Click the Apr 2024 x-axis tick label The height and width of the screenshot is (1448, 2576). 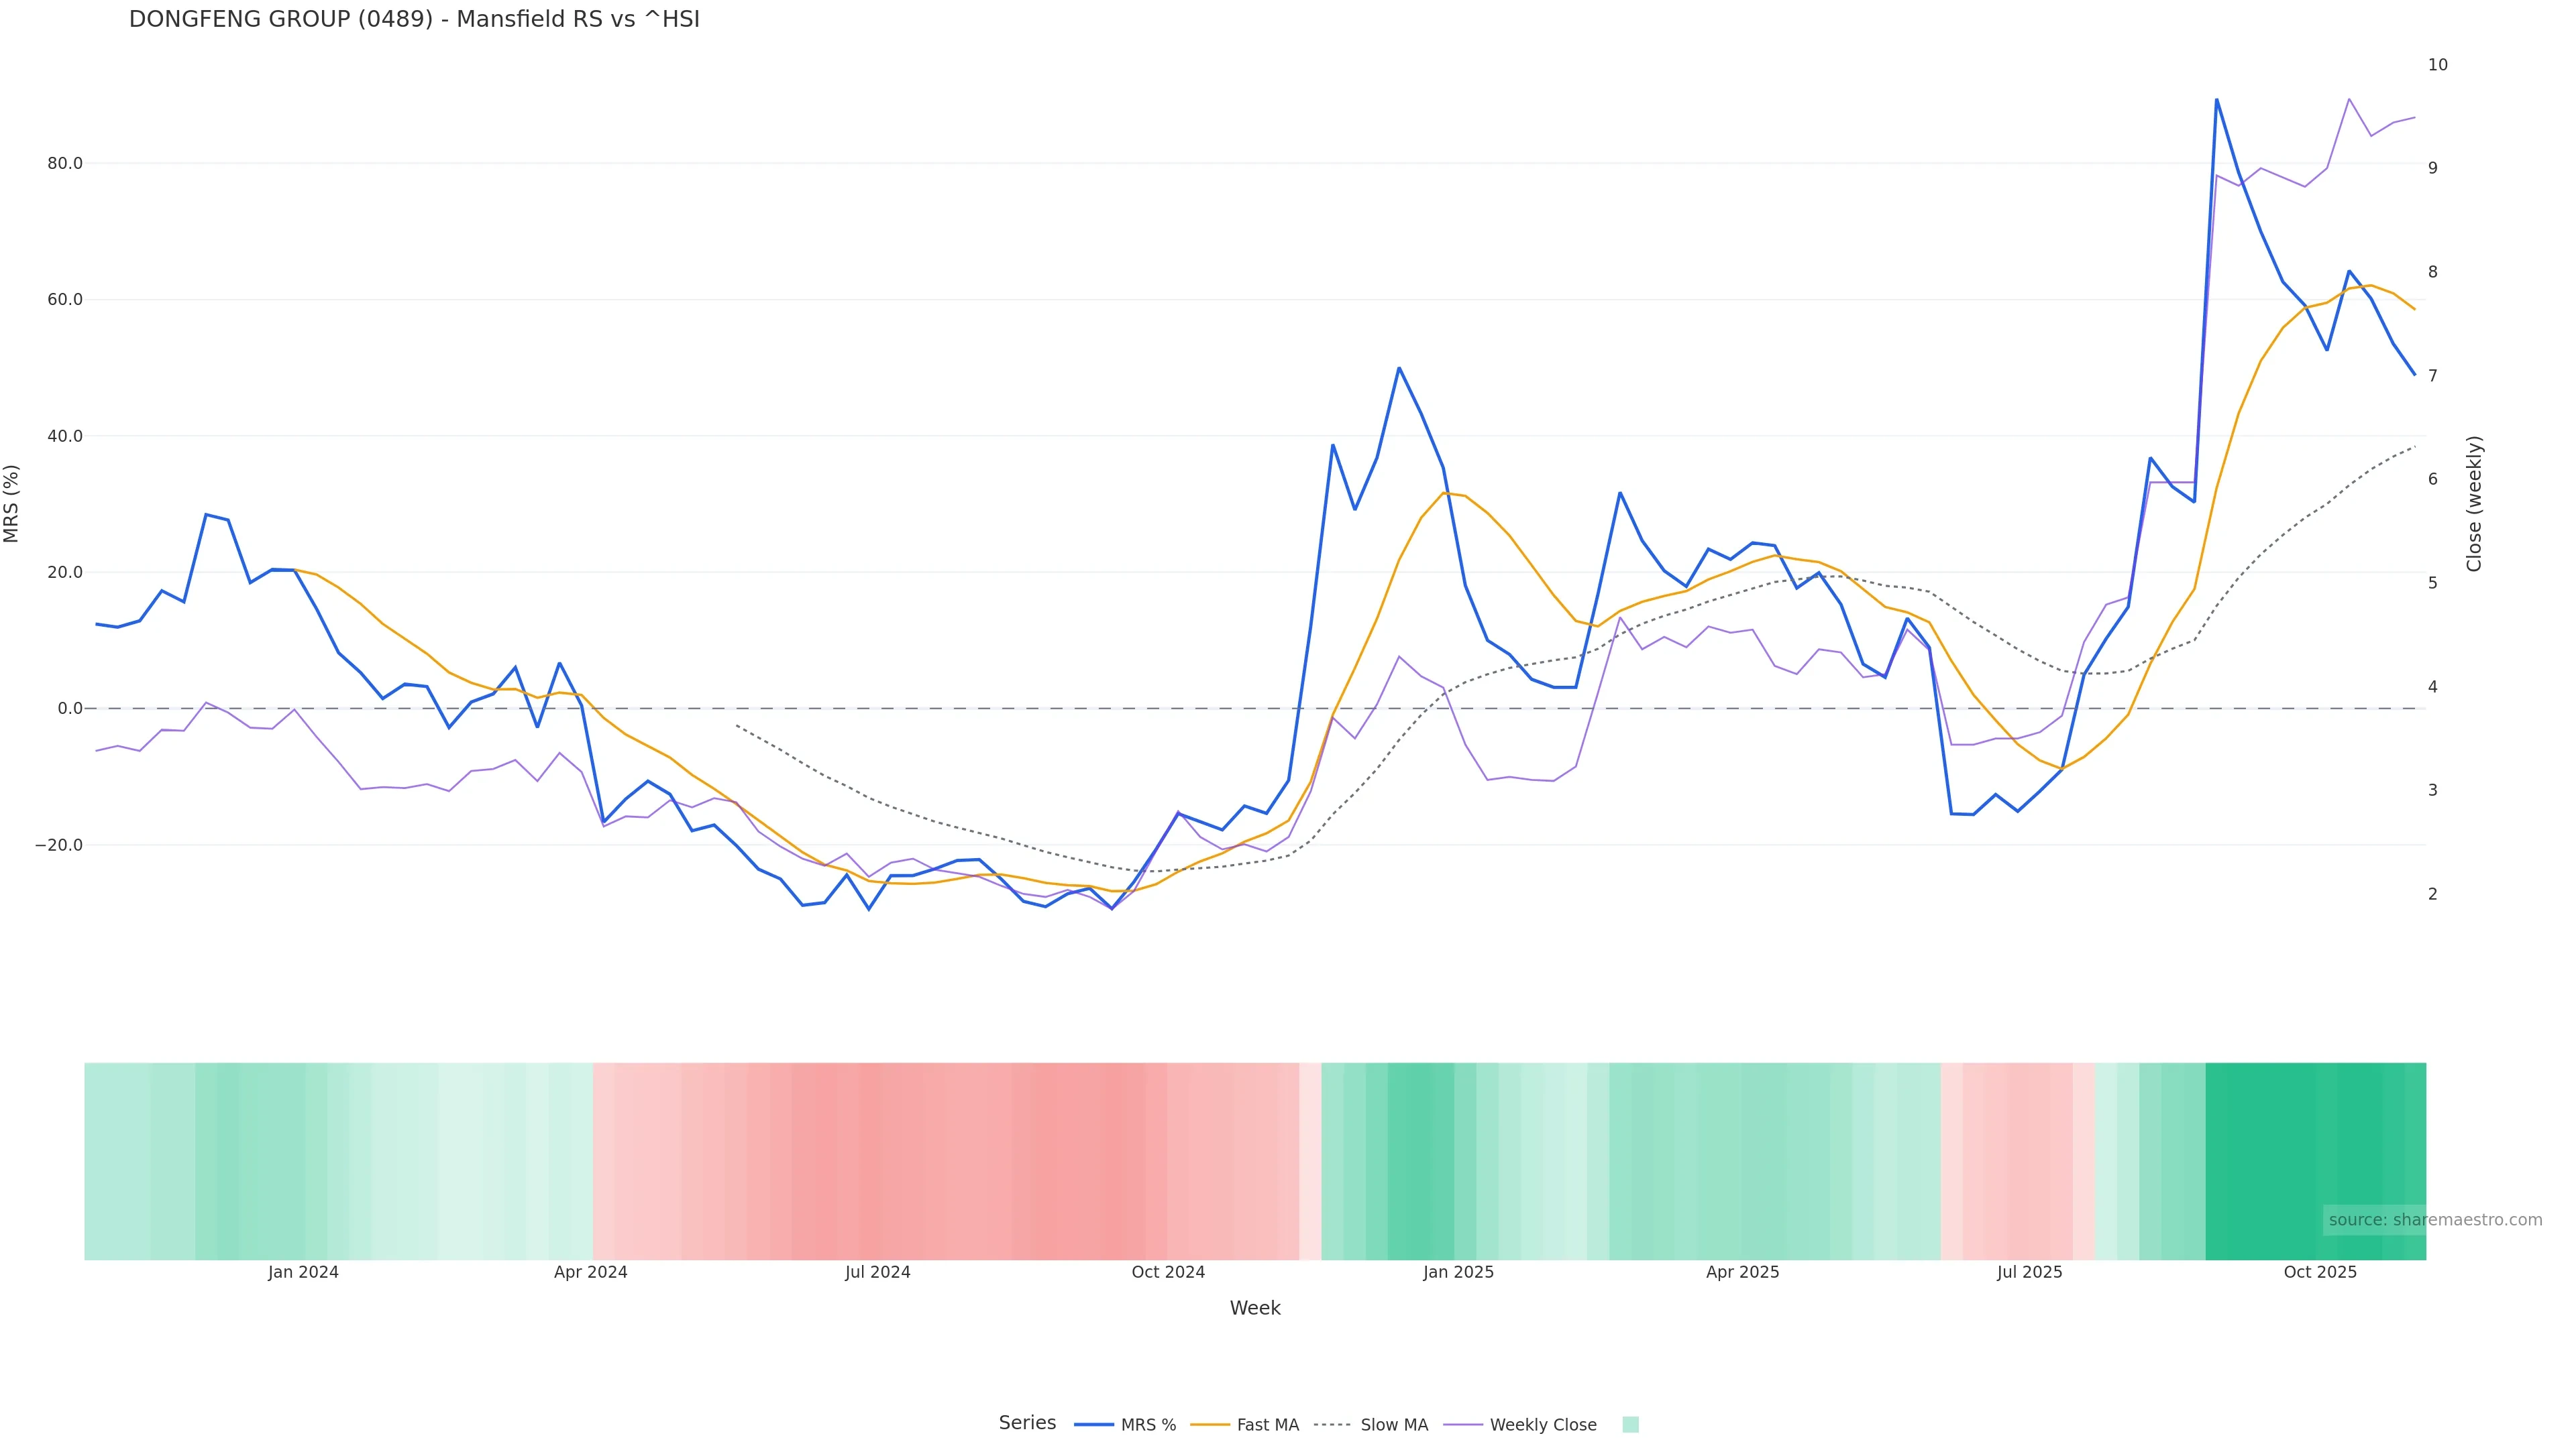590,1272
